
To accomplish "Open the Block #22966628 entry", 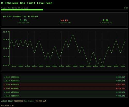I will (64, 92).
